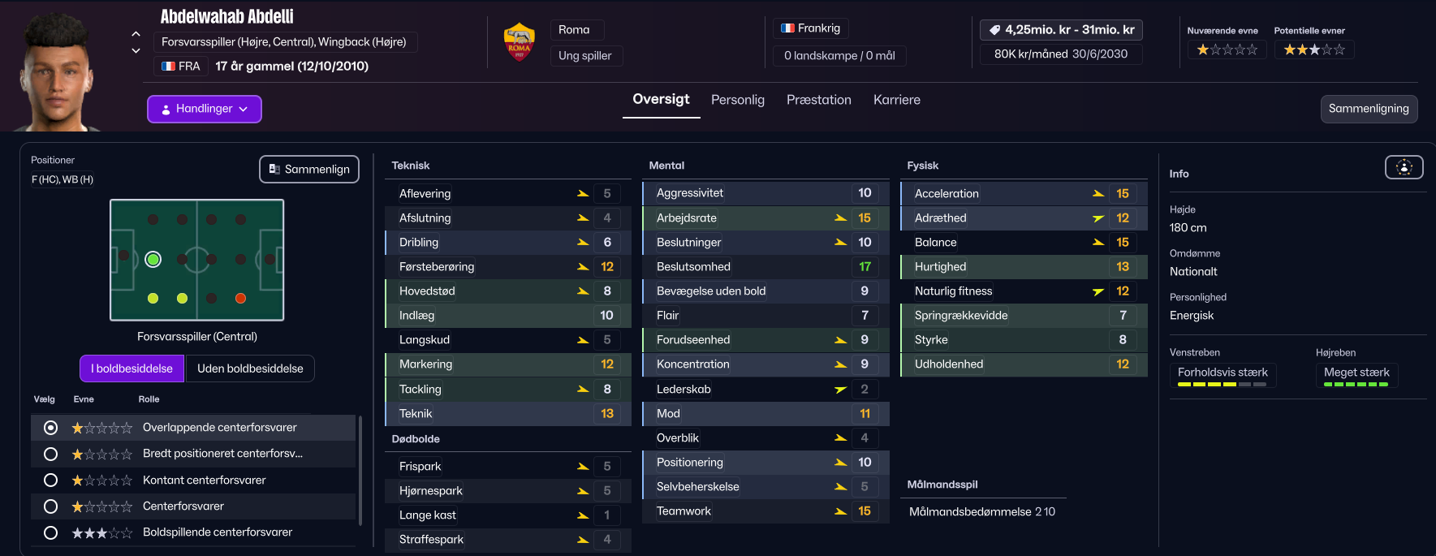
Task: Click the Roma club badge
Action: (x=520, y=43)
